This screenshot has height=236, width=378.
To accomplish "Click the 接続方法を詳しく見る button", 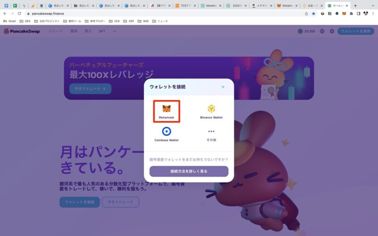I will pyautogui.click(x=189, y=171).
